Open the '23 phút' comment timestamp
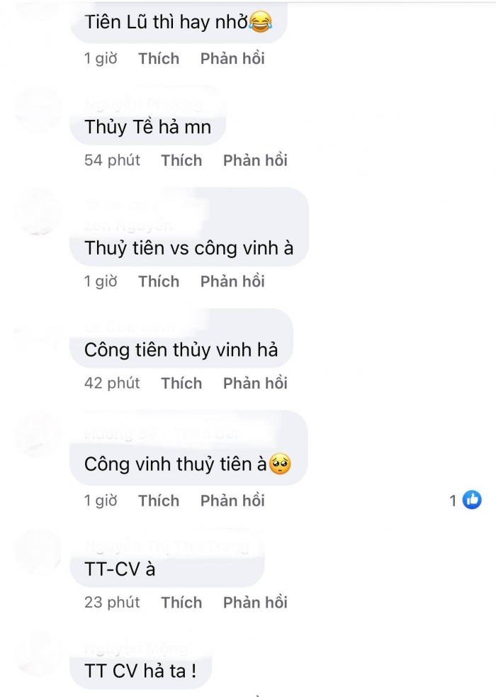This screenshot has width=496, height=697. [x=112, y=603]
